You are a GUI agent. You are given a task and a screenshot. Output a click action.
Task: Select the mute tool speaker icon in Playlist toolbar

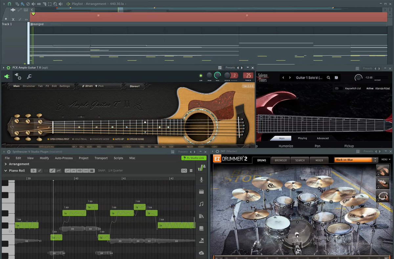33,4
